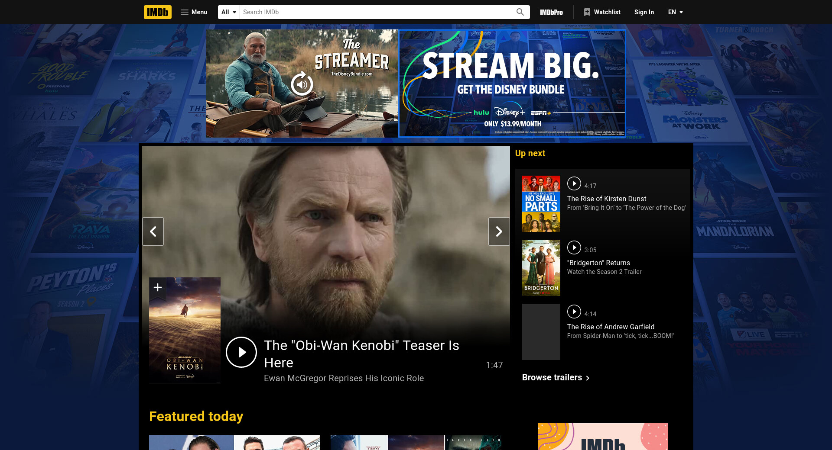Go to next featured trailer slide
Screen dimensions: 832x450
(x=499, y=231)
